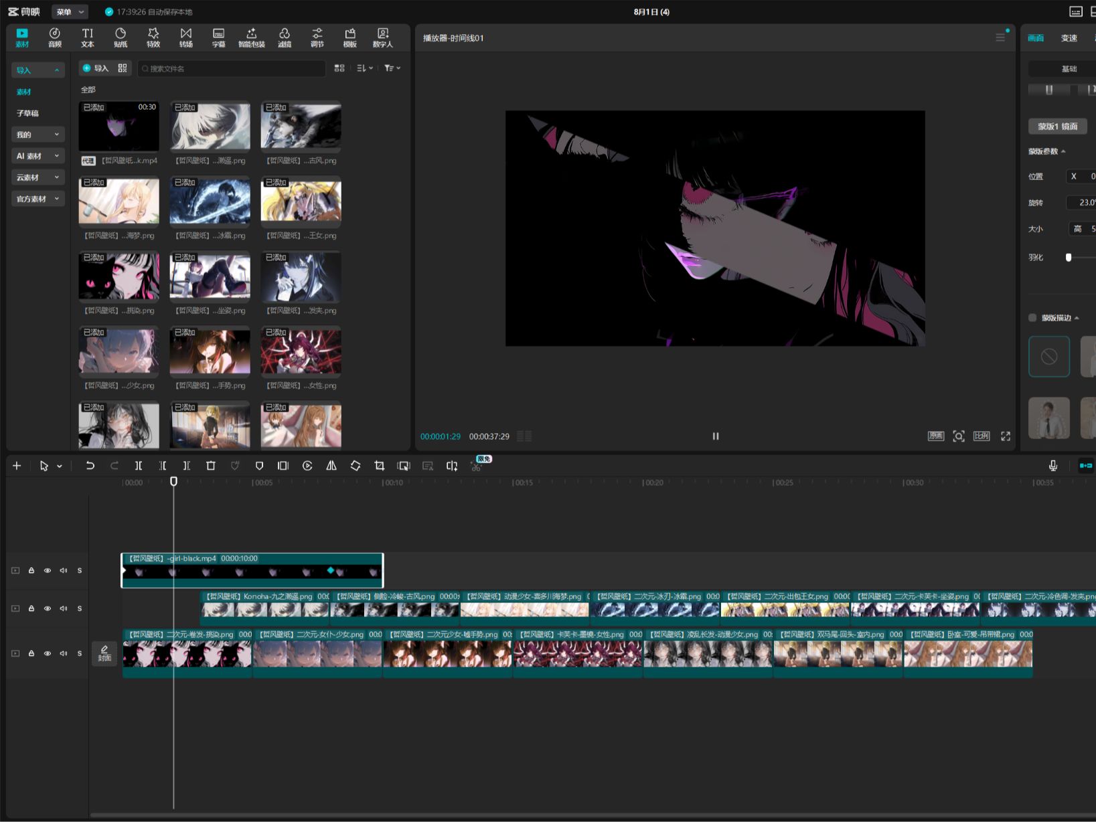The width and height of the screenshot is (1096, 822).
Task: Open the media filter dropdown
Action: pyautogui.click(x=392, y=68)
